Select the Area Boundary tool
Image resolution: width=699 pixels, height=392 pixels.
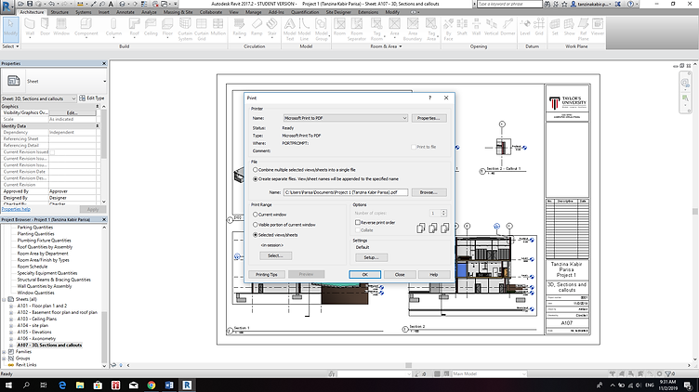point(413,30)
